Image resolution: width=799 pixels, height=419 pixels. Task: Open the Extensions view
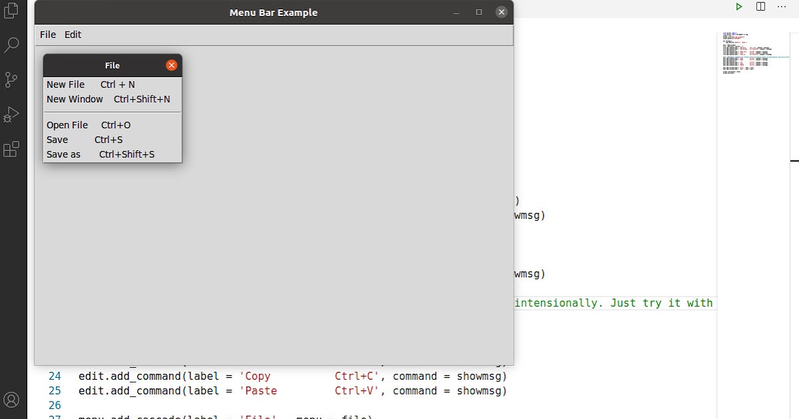[x=11, y=149]
